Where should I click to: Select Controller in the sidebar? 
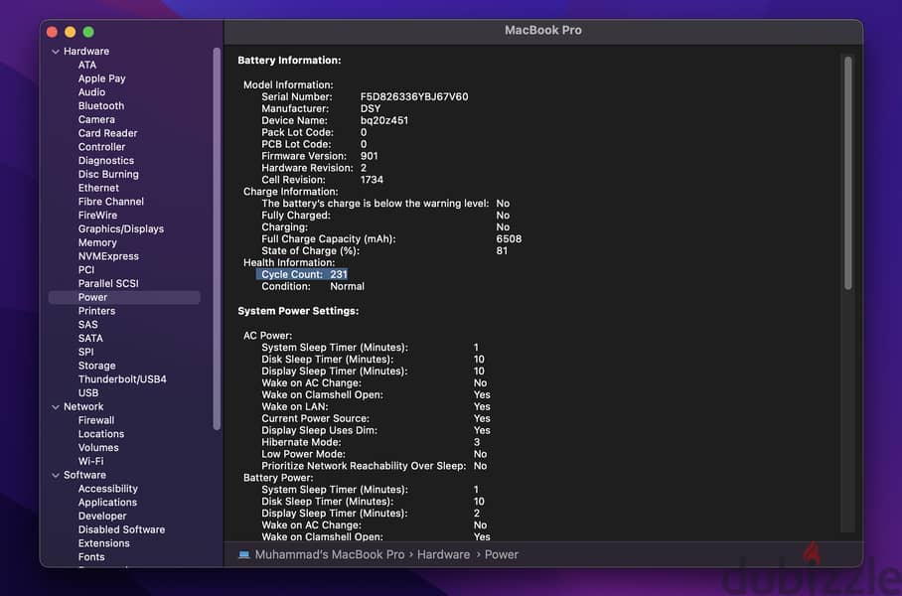pos(101,147)
